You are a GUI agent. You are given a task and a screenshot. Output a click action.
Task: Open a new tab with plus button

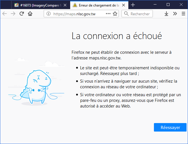tap(133, 5)
